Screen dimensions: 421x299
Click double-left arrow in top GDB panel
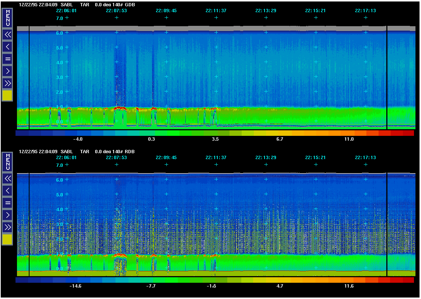tap(7, 35)
